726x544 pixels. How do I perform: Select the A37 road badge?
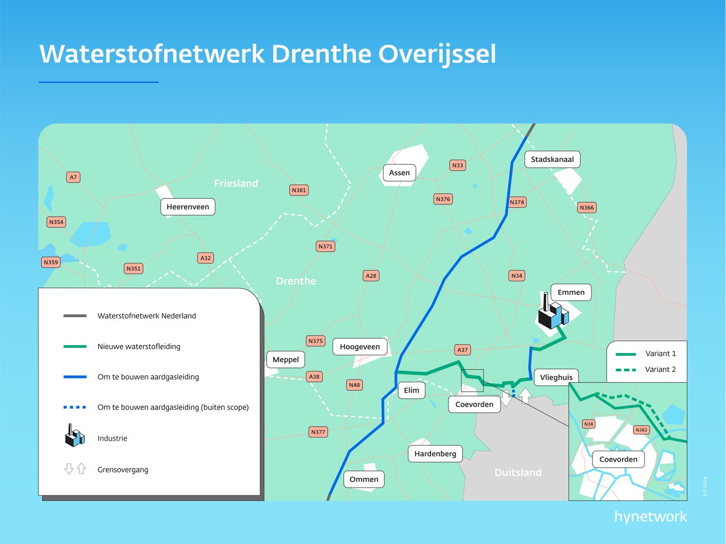pyautogui.click(x=462, y=350)
